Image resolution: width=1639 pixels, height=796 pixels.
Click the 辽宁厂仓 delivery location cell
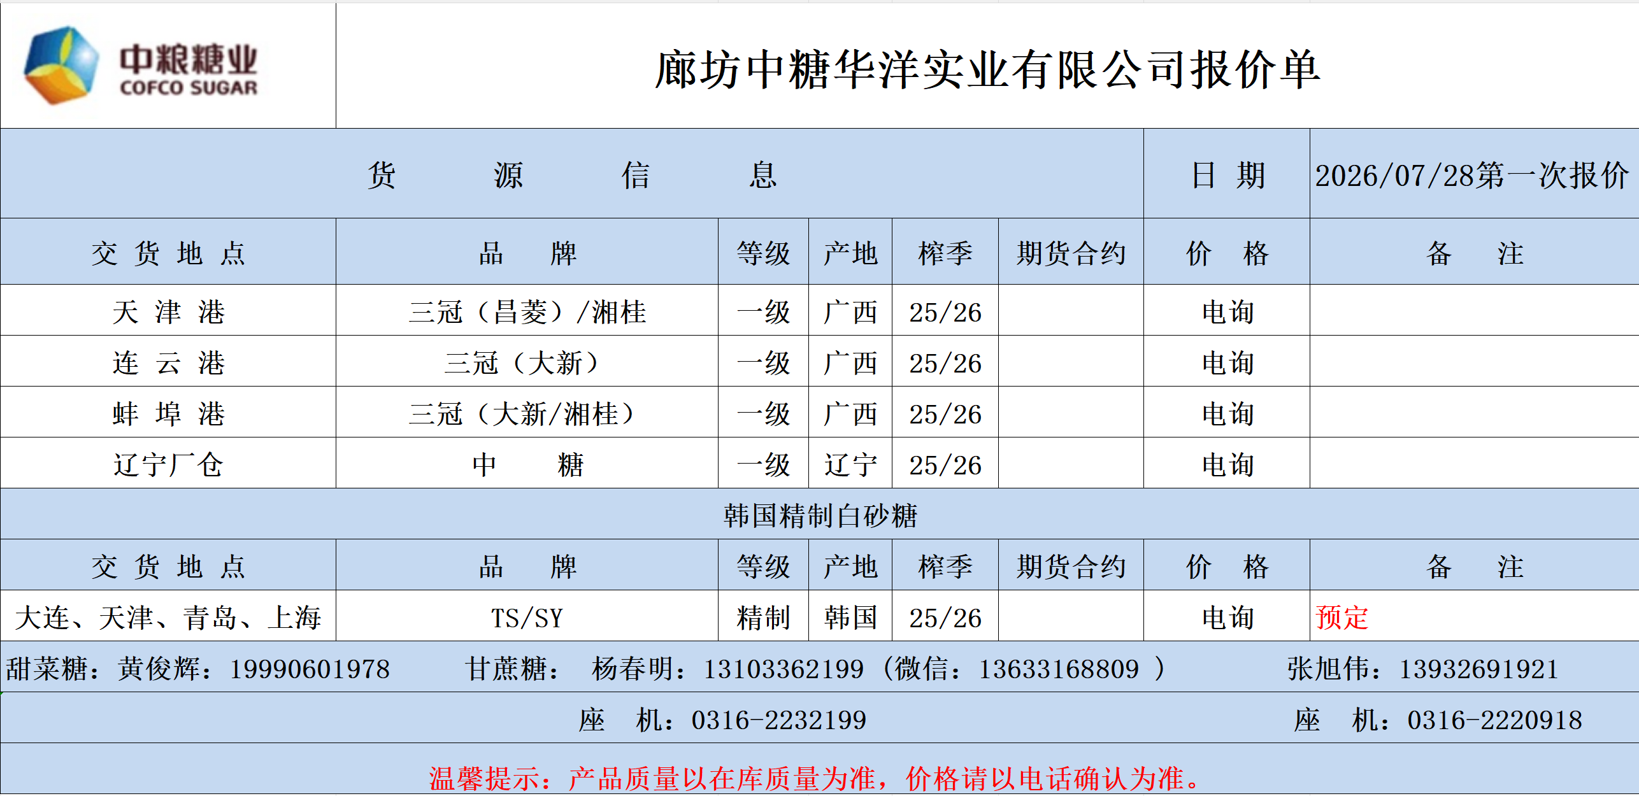coord(168,464)
